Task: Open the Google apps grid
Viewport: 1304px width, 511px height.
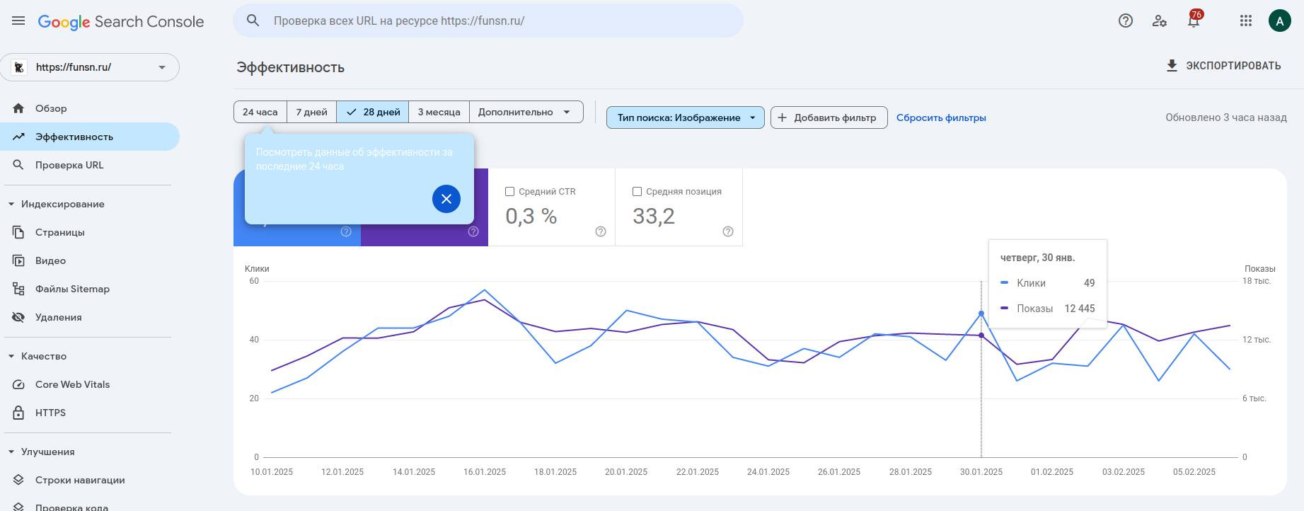Action: tap(1246, 21)
